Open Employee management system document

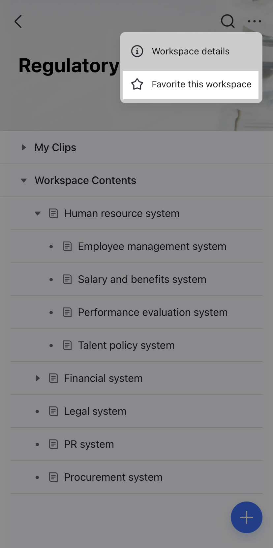point(152,246)
